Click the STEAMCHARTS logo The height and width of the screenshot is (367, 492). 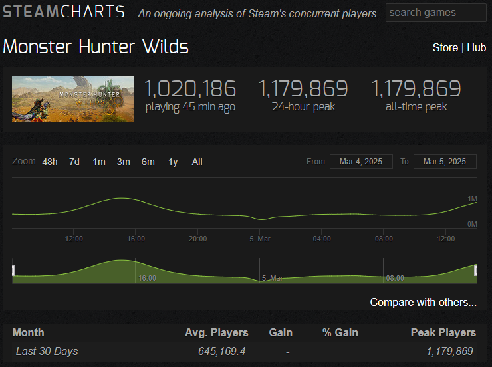[64, 12]
